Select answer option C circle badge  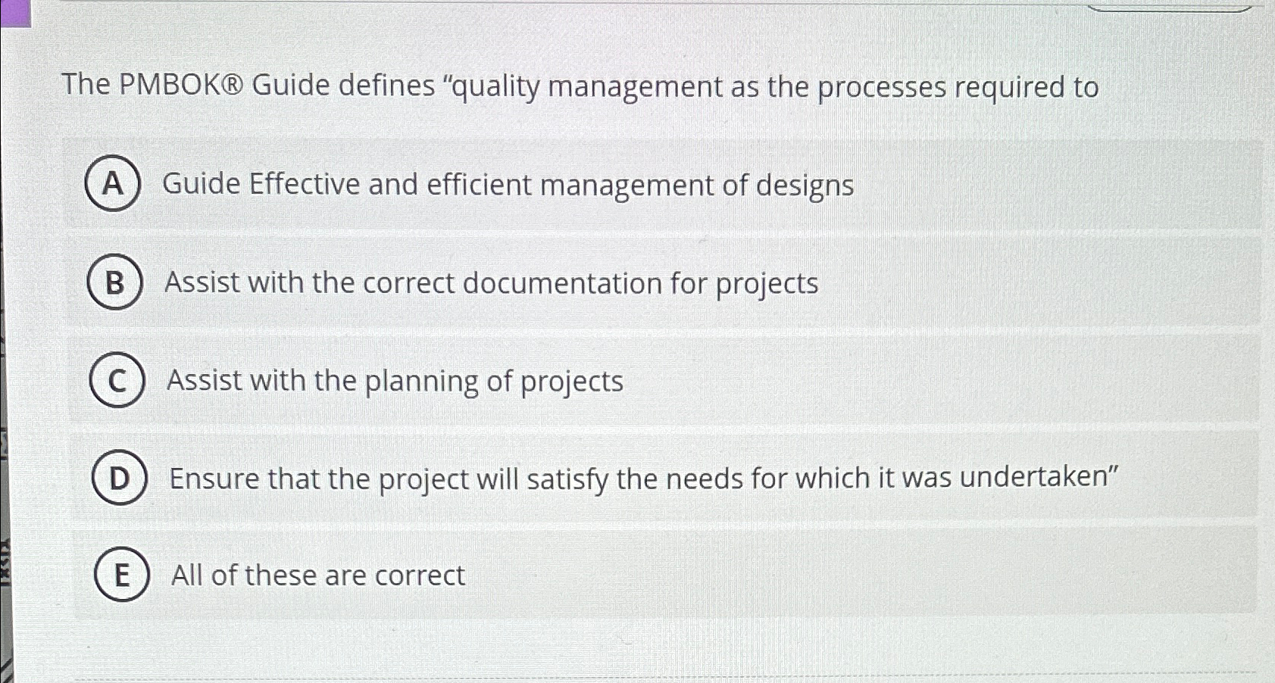117,381
